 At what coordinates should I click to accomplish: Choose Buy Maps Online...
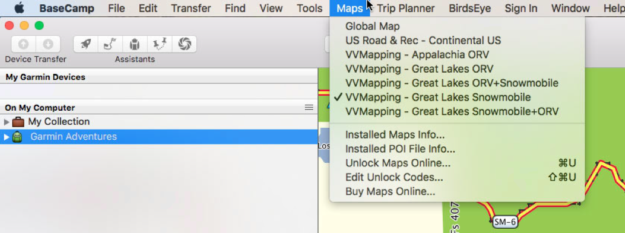pyautogui.click(x=457, y=192)
